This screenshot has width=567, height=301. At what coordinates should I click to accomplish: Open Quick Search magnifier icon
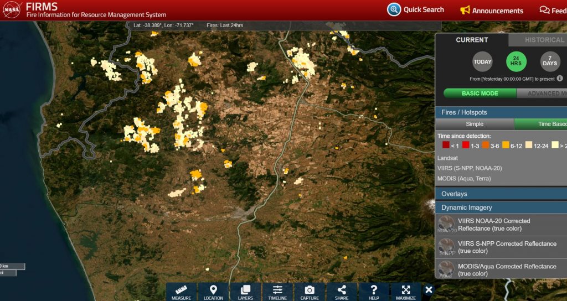point(394,10)
